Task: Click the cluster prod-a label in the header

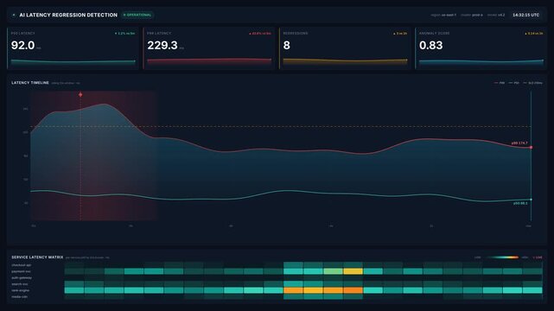Action: tap(472, 16)
